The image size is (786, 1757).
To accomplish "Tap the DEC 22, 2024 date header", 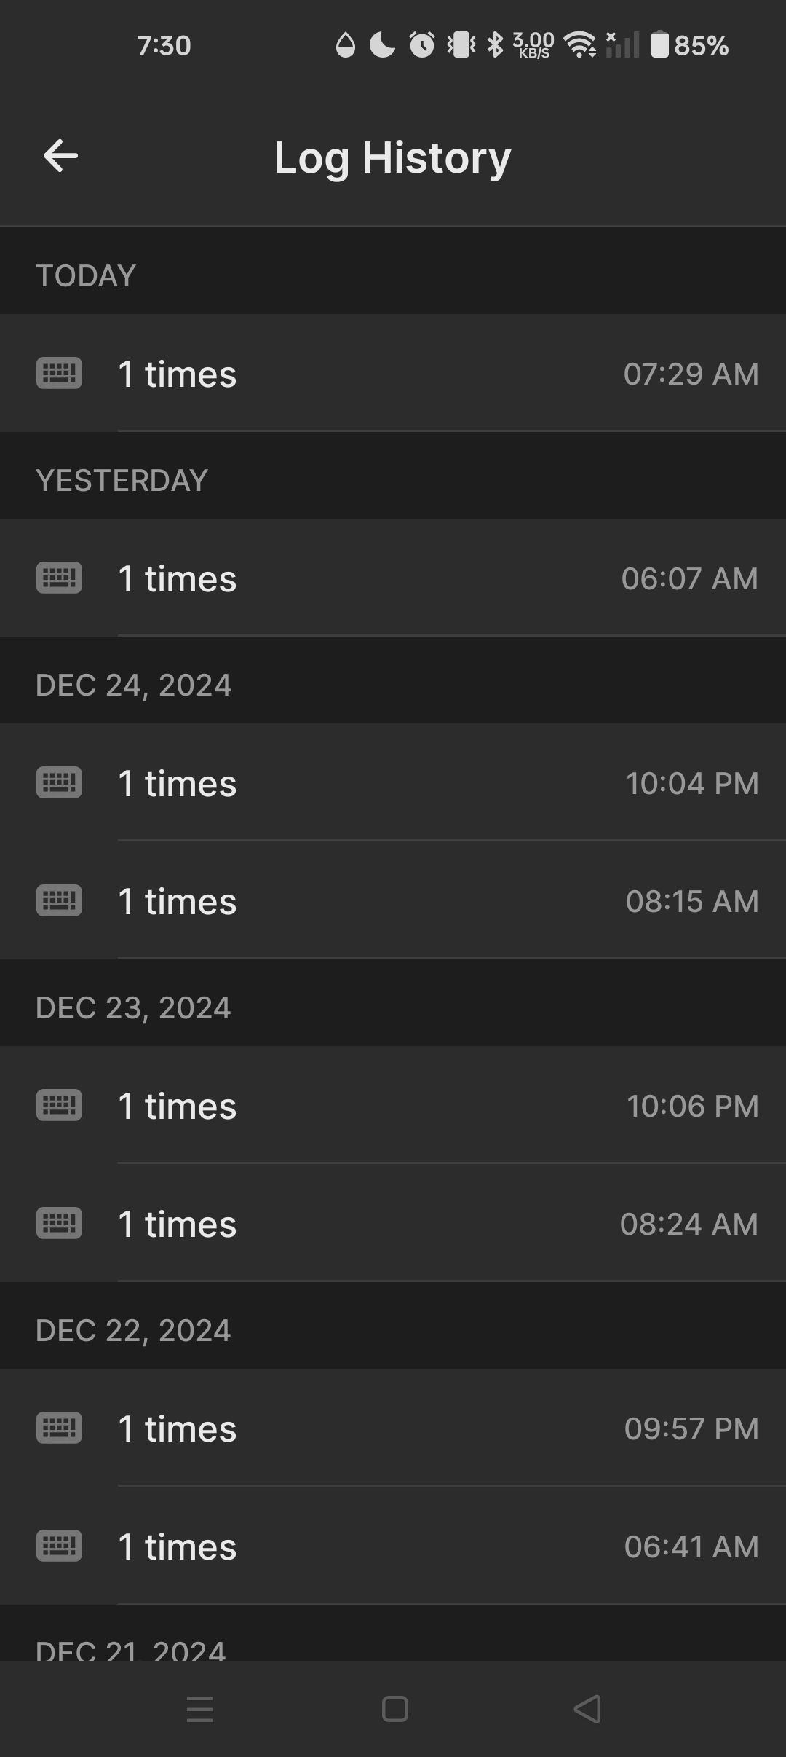I will coord(133,1330).
